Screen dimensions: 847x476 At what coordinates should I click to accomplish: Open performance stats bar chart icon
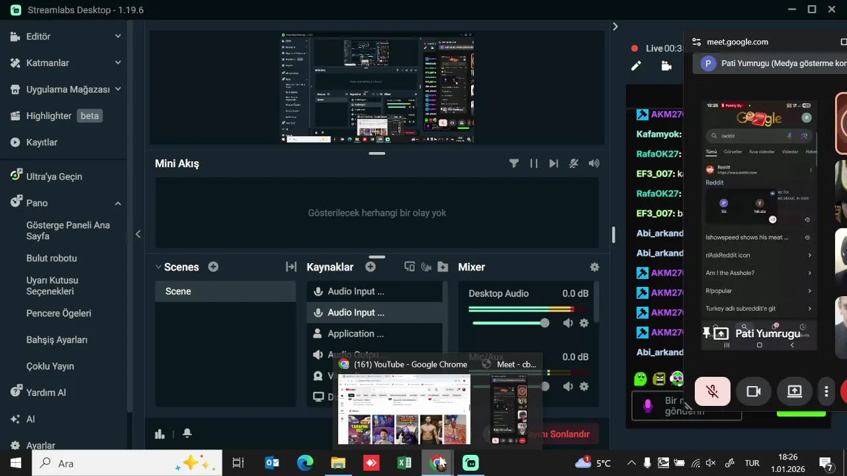pyautogui.click(x=159, y=434)
